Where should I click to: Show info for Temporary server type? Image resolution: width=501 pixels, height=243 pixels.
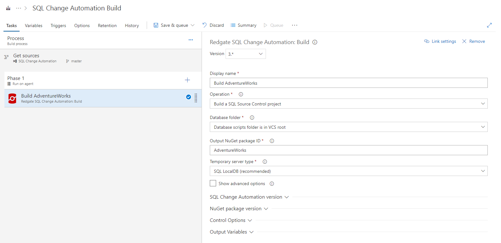click(265, 161)
